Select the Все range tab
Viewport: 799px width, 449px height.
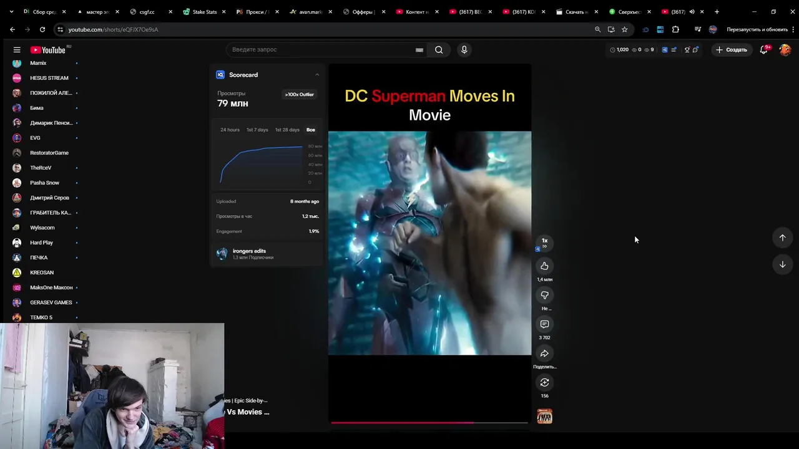tap(311, 130)
